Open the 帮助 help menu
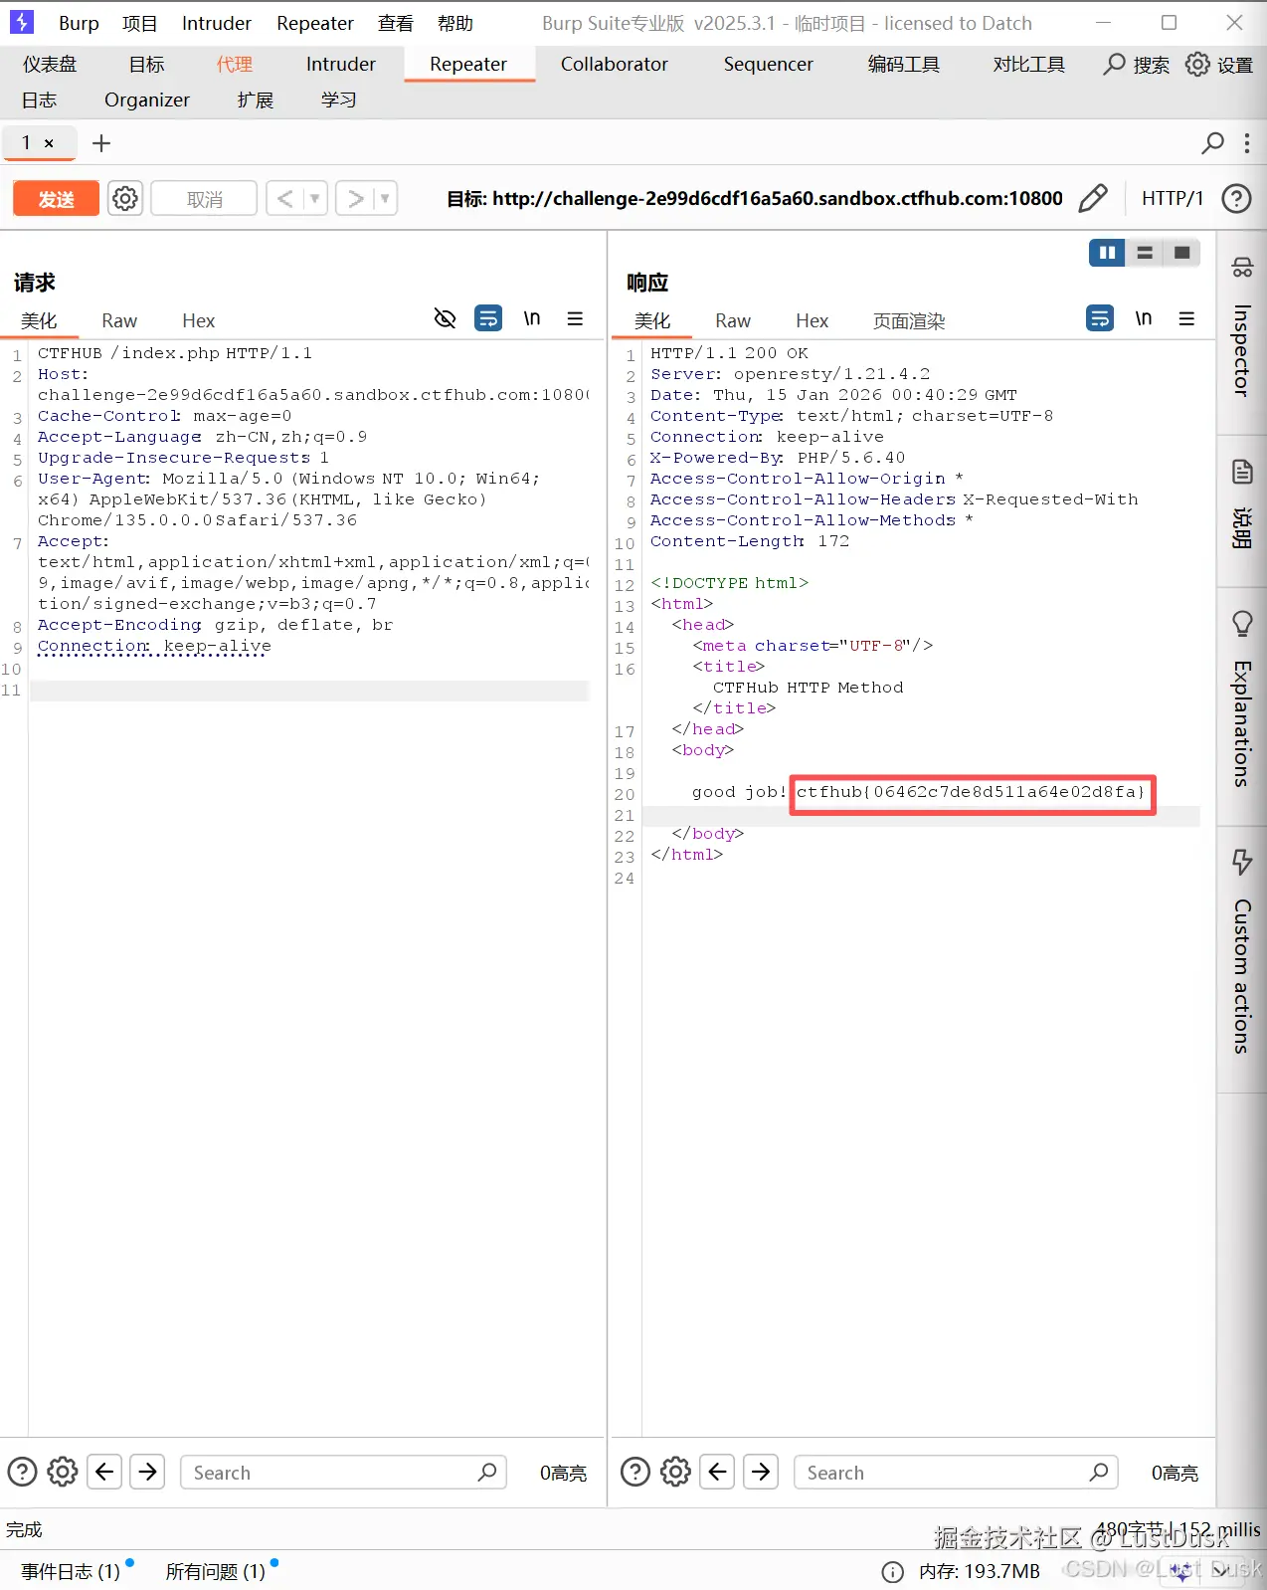 [455, 23]
